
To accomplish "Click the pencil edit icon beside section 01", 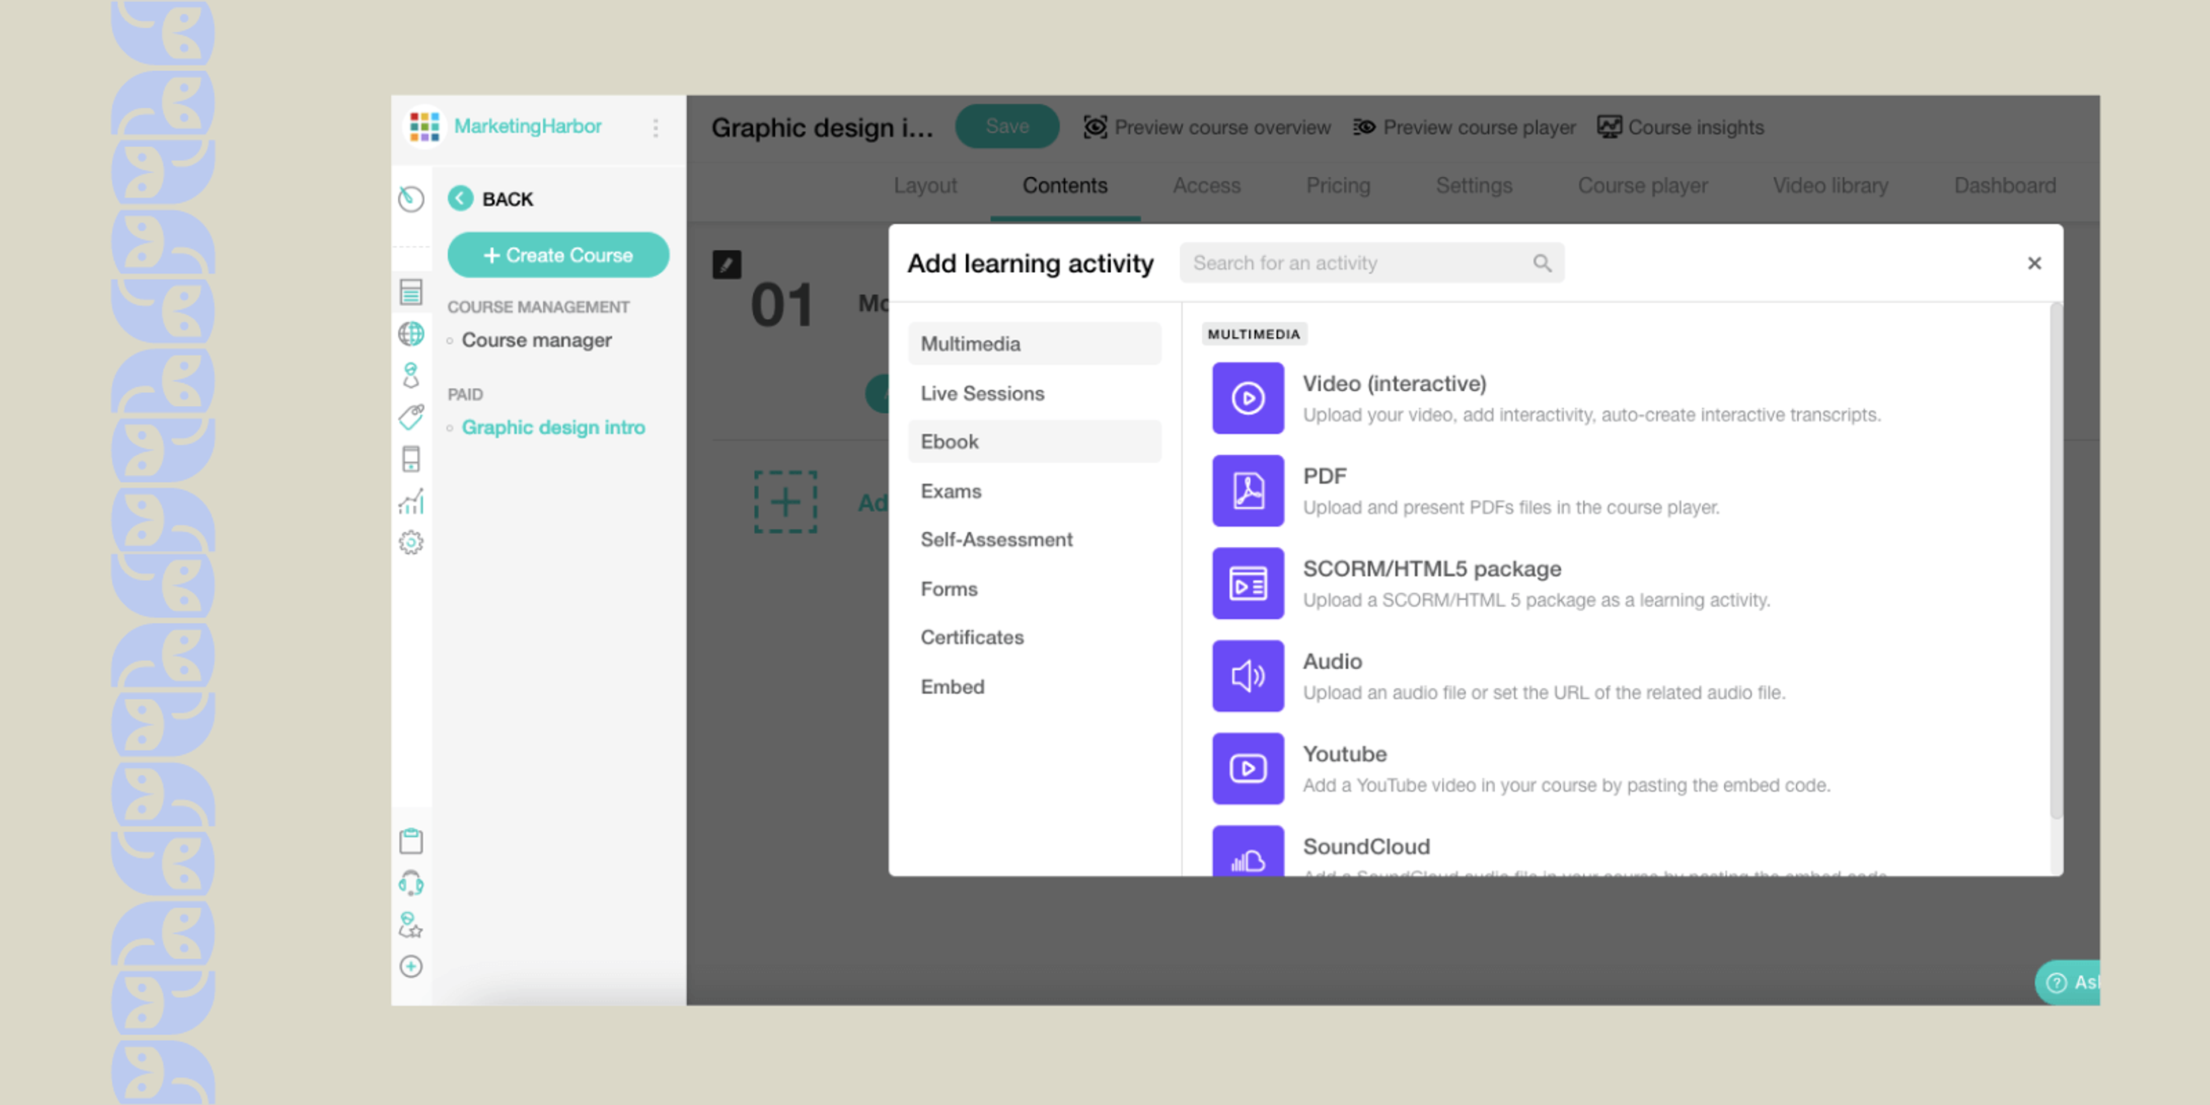I will pyautogui.click(x=727, y=264).
